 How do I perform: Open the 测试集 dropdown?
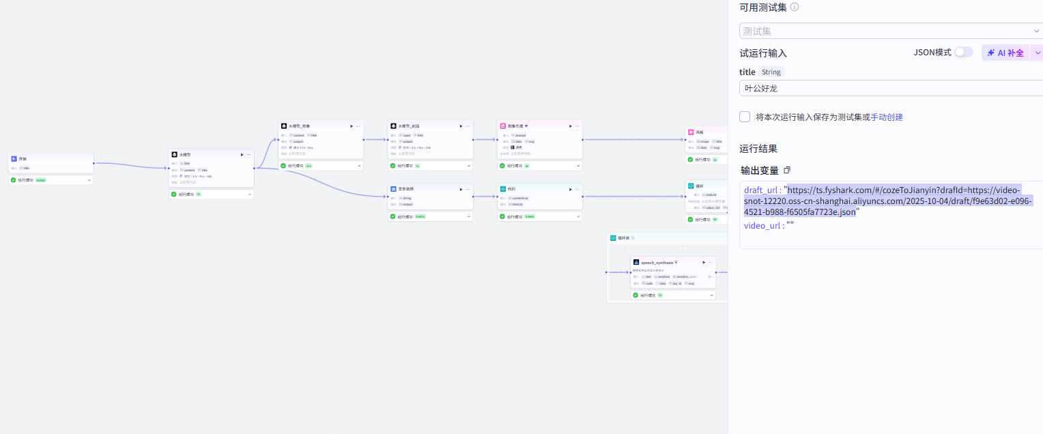coord(891,31)
